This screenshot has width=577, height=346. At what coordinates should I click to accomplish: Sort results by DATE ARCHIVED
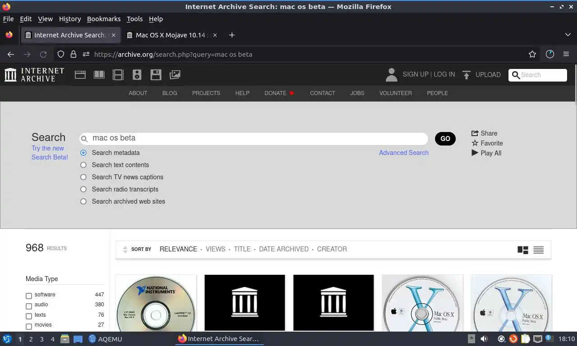[x=284, y=249]
